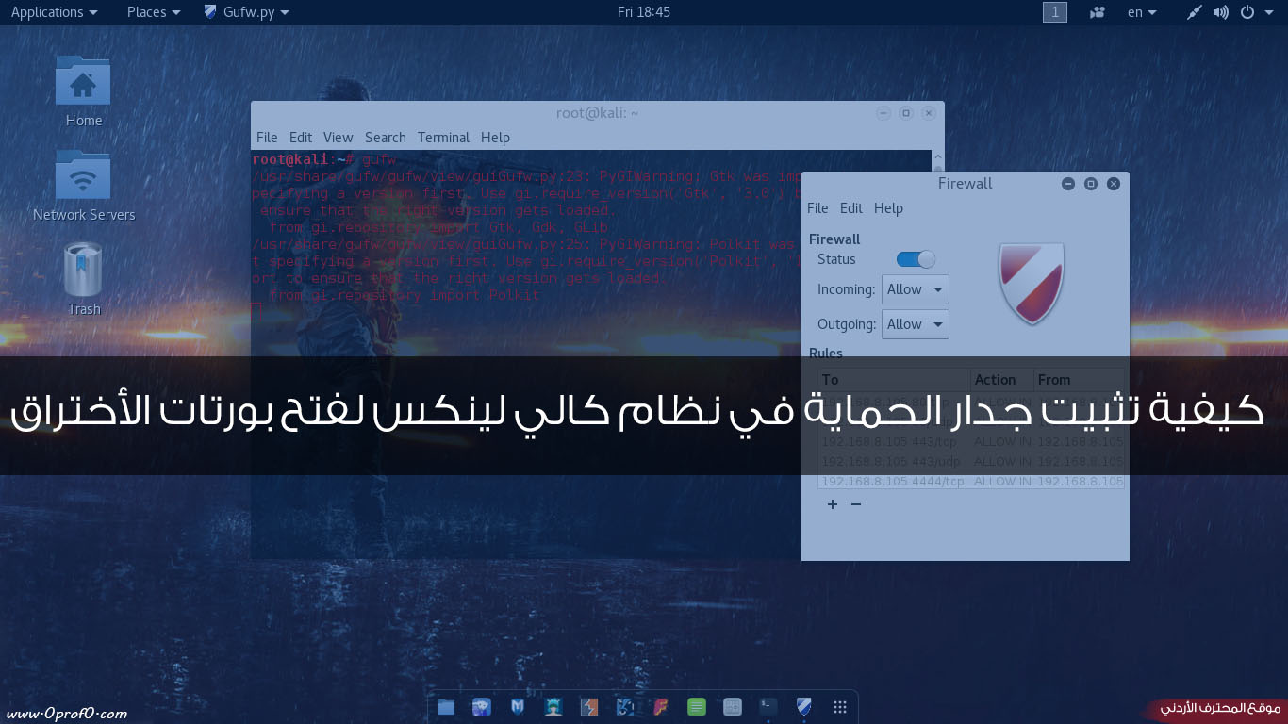The image size is (1288, 724).
Task: Click the terminal prompt line 'root@kali:~# gufw'
Action: [324, 159]
